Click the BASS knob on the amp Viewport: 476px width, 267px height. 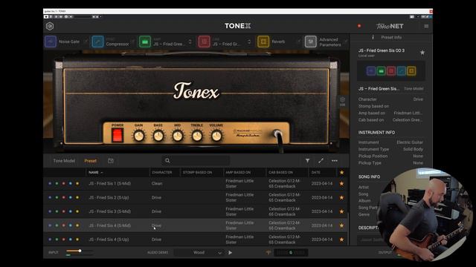coord(158,136)
